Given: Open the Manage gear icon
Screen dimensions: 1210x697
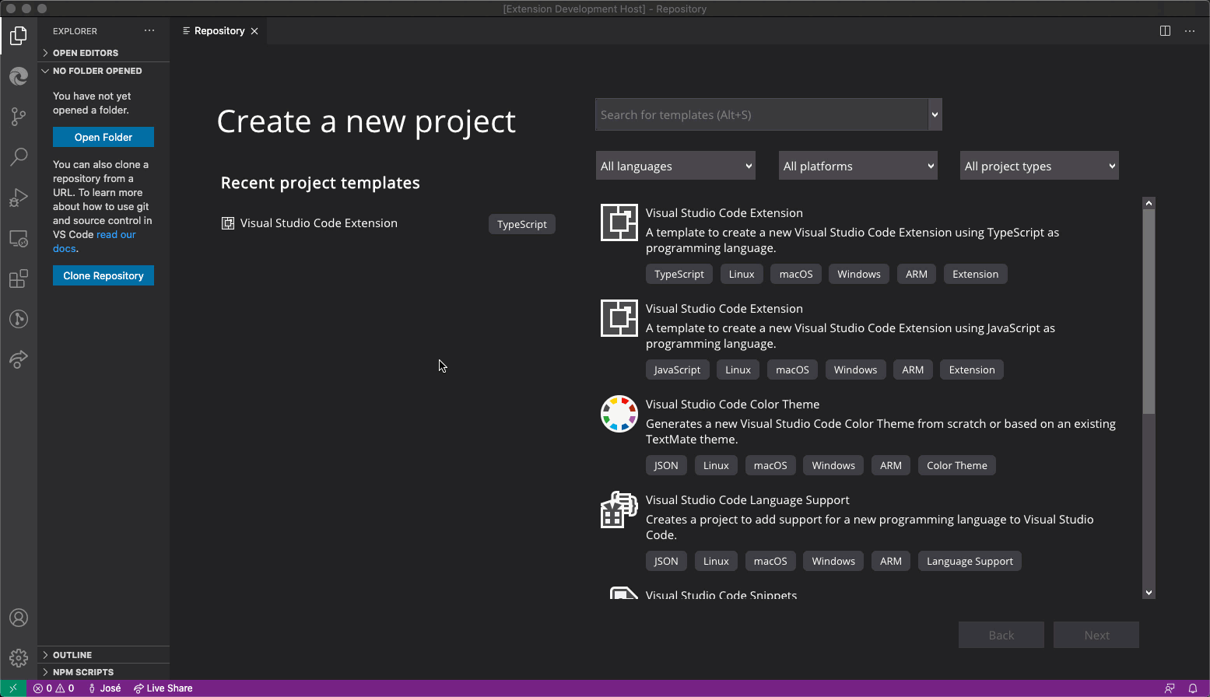Looking at the screenshot, I should click(x=19, y=658).
